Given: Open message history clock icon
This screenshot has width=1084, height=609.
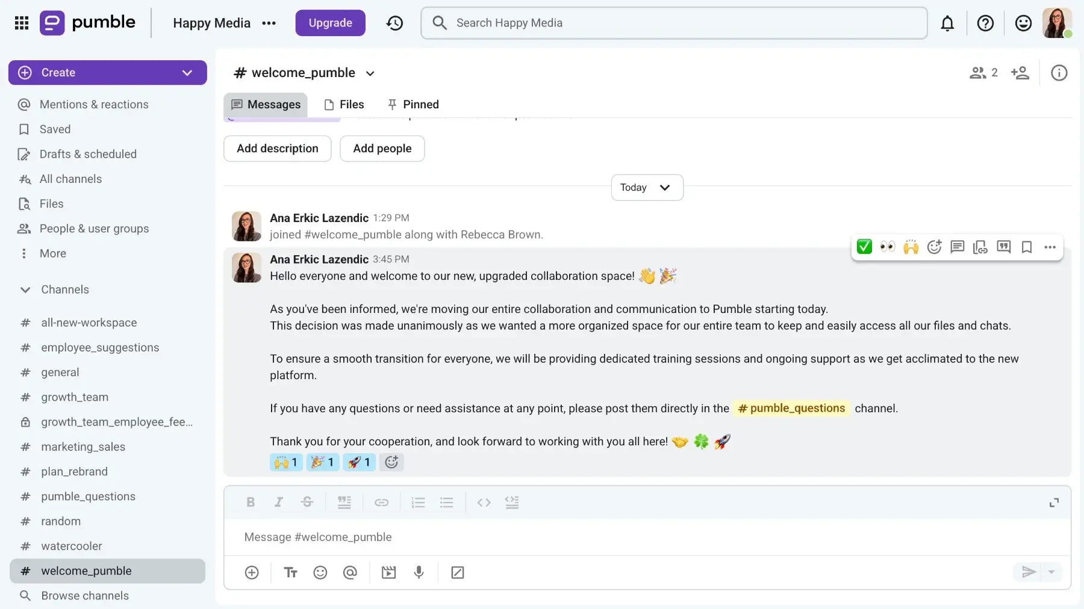Looking at the screenshot, I should (395, 23).
